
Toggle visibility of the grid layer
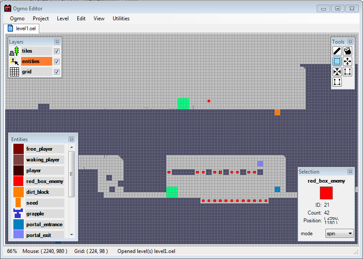pyautogui.click(x=57, y=72)
